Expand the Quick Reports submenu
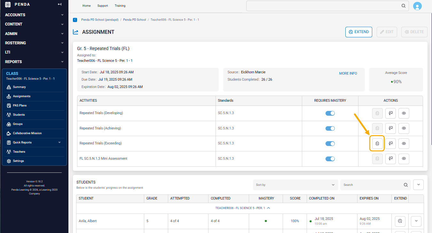Screen dimensions: 432x233 pos(59,142)
